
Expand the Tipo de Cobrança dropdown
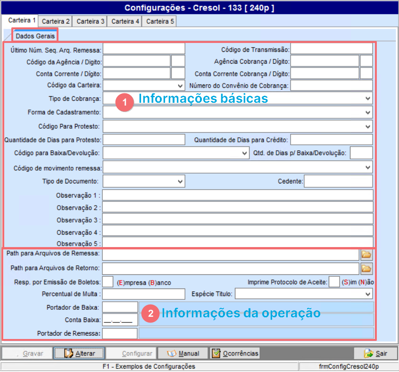(368, 98)
